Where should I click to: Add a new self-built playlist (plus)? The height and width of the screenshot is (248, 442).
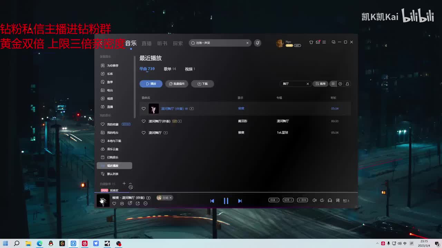(x=124, y=183)
